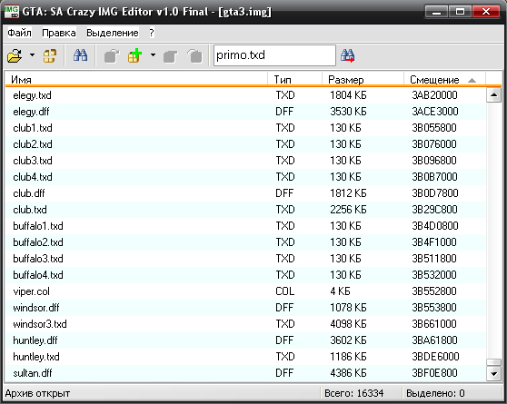Click the 4098 КБ size cell
The width and height of the screenshot is (507, 404).
tap(348, 324)
